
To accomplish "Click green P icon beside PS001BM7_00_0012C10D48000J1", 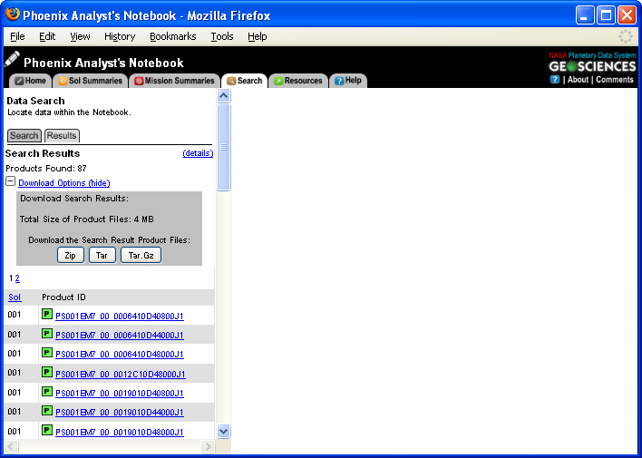I will (47, 372).
